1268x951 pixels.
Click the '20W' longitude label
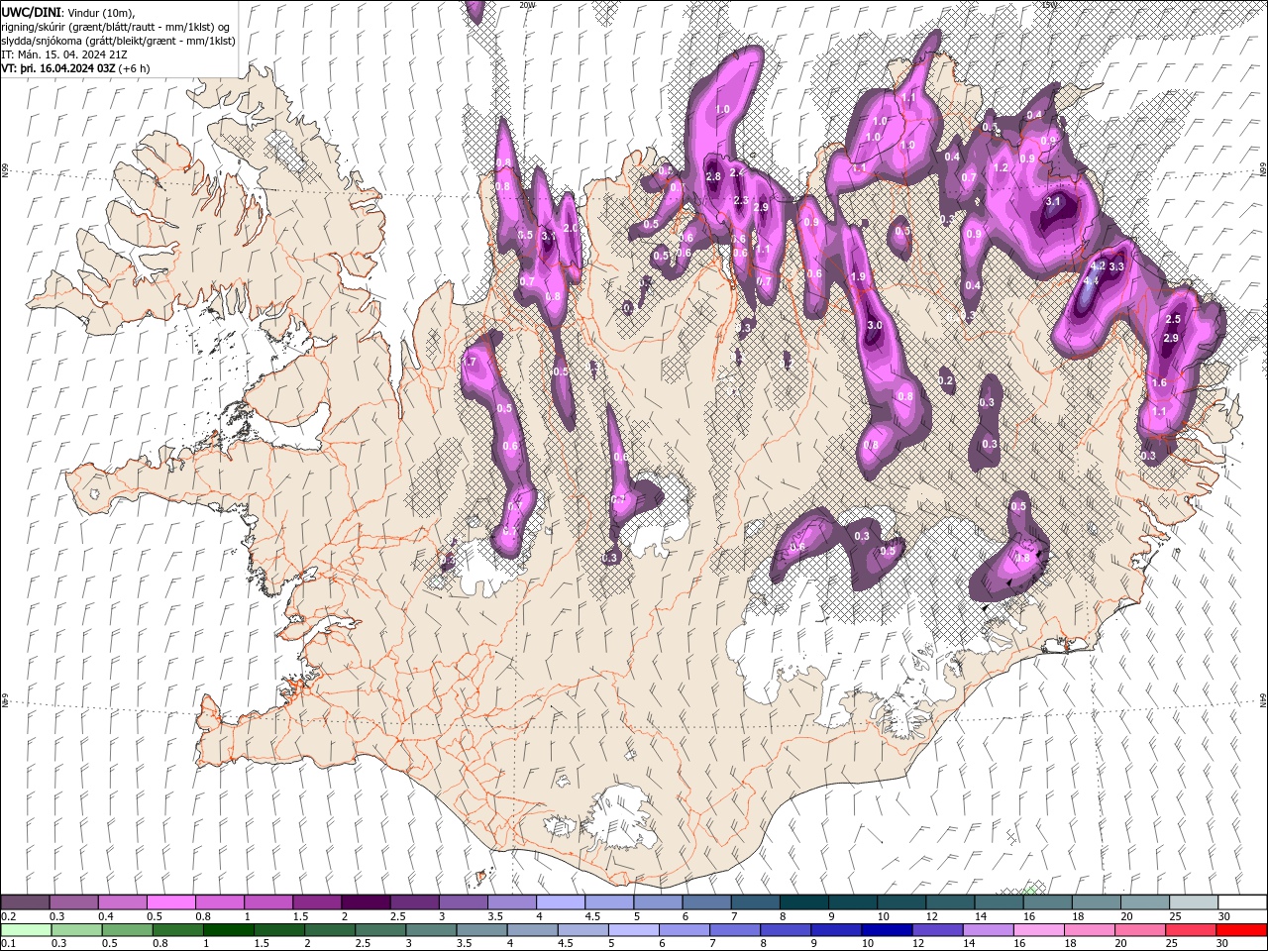coord(527,5)
